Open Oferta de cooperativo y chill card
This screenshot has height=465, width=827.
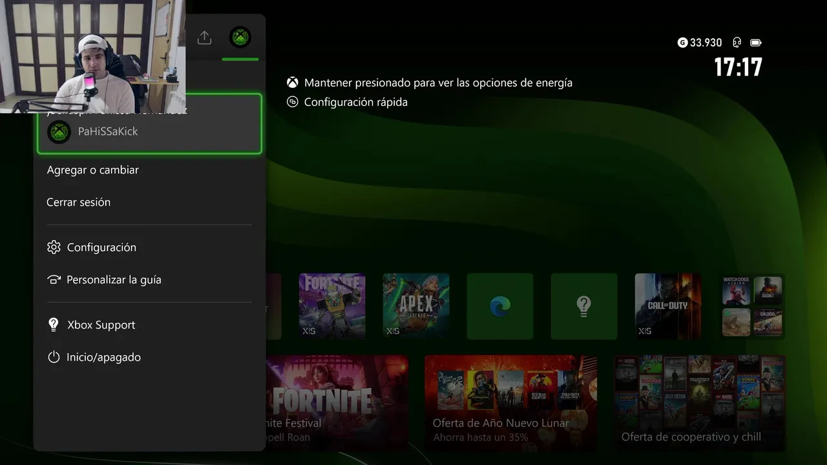(699, 402)
